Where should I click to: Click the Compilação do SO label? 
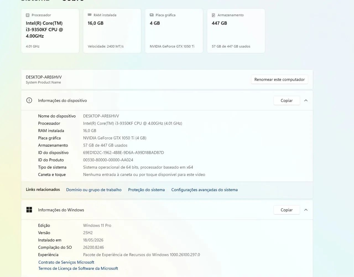(55, 247)
